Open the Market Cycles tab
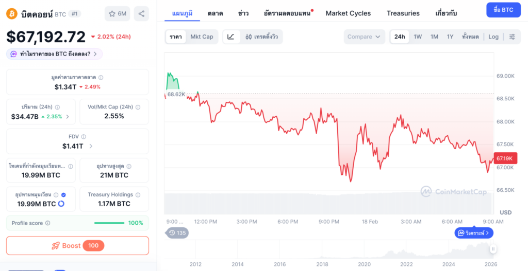528x271 pixels. [348, 13]
